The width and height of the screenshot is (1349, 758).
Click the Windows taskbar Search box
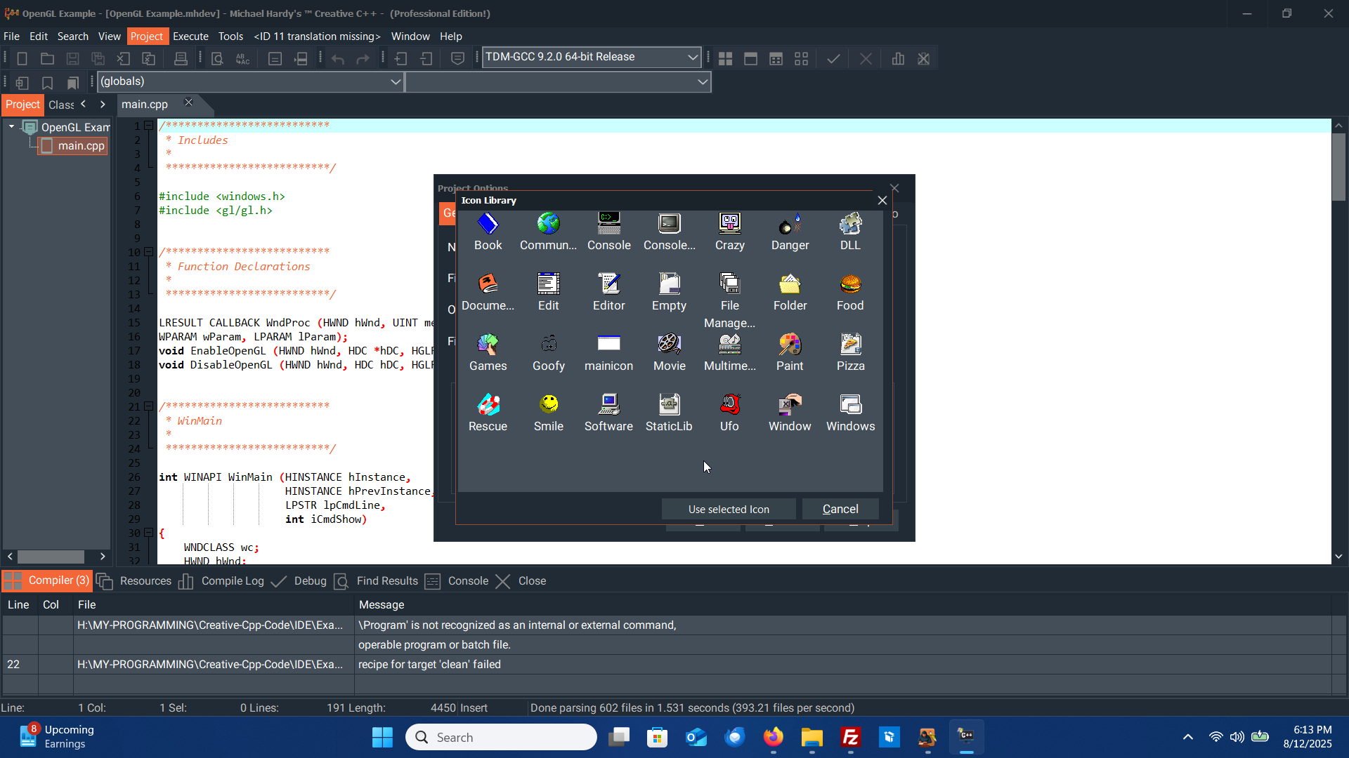pos(502,738)
